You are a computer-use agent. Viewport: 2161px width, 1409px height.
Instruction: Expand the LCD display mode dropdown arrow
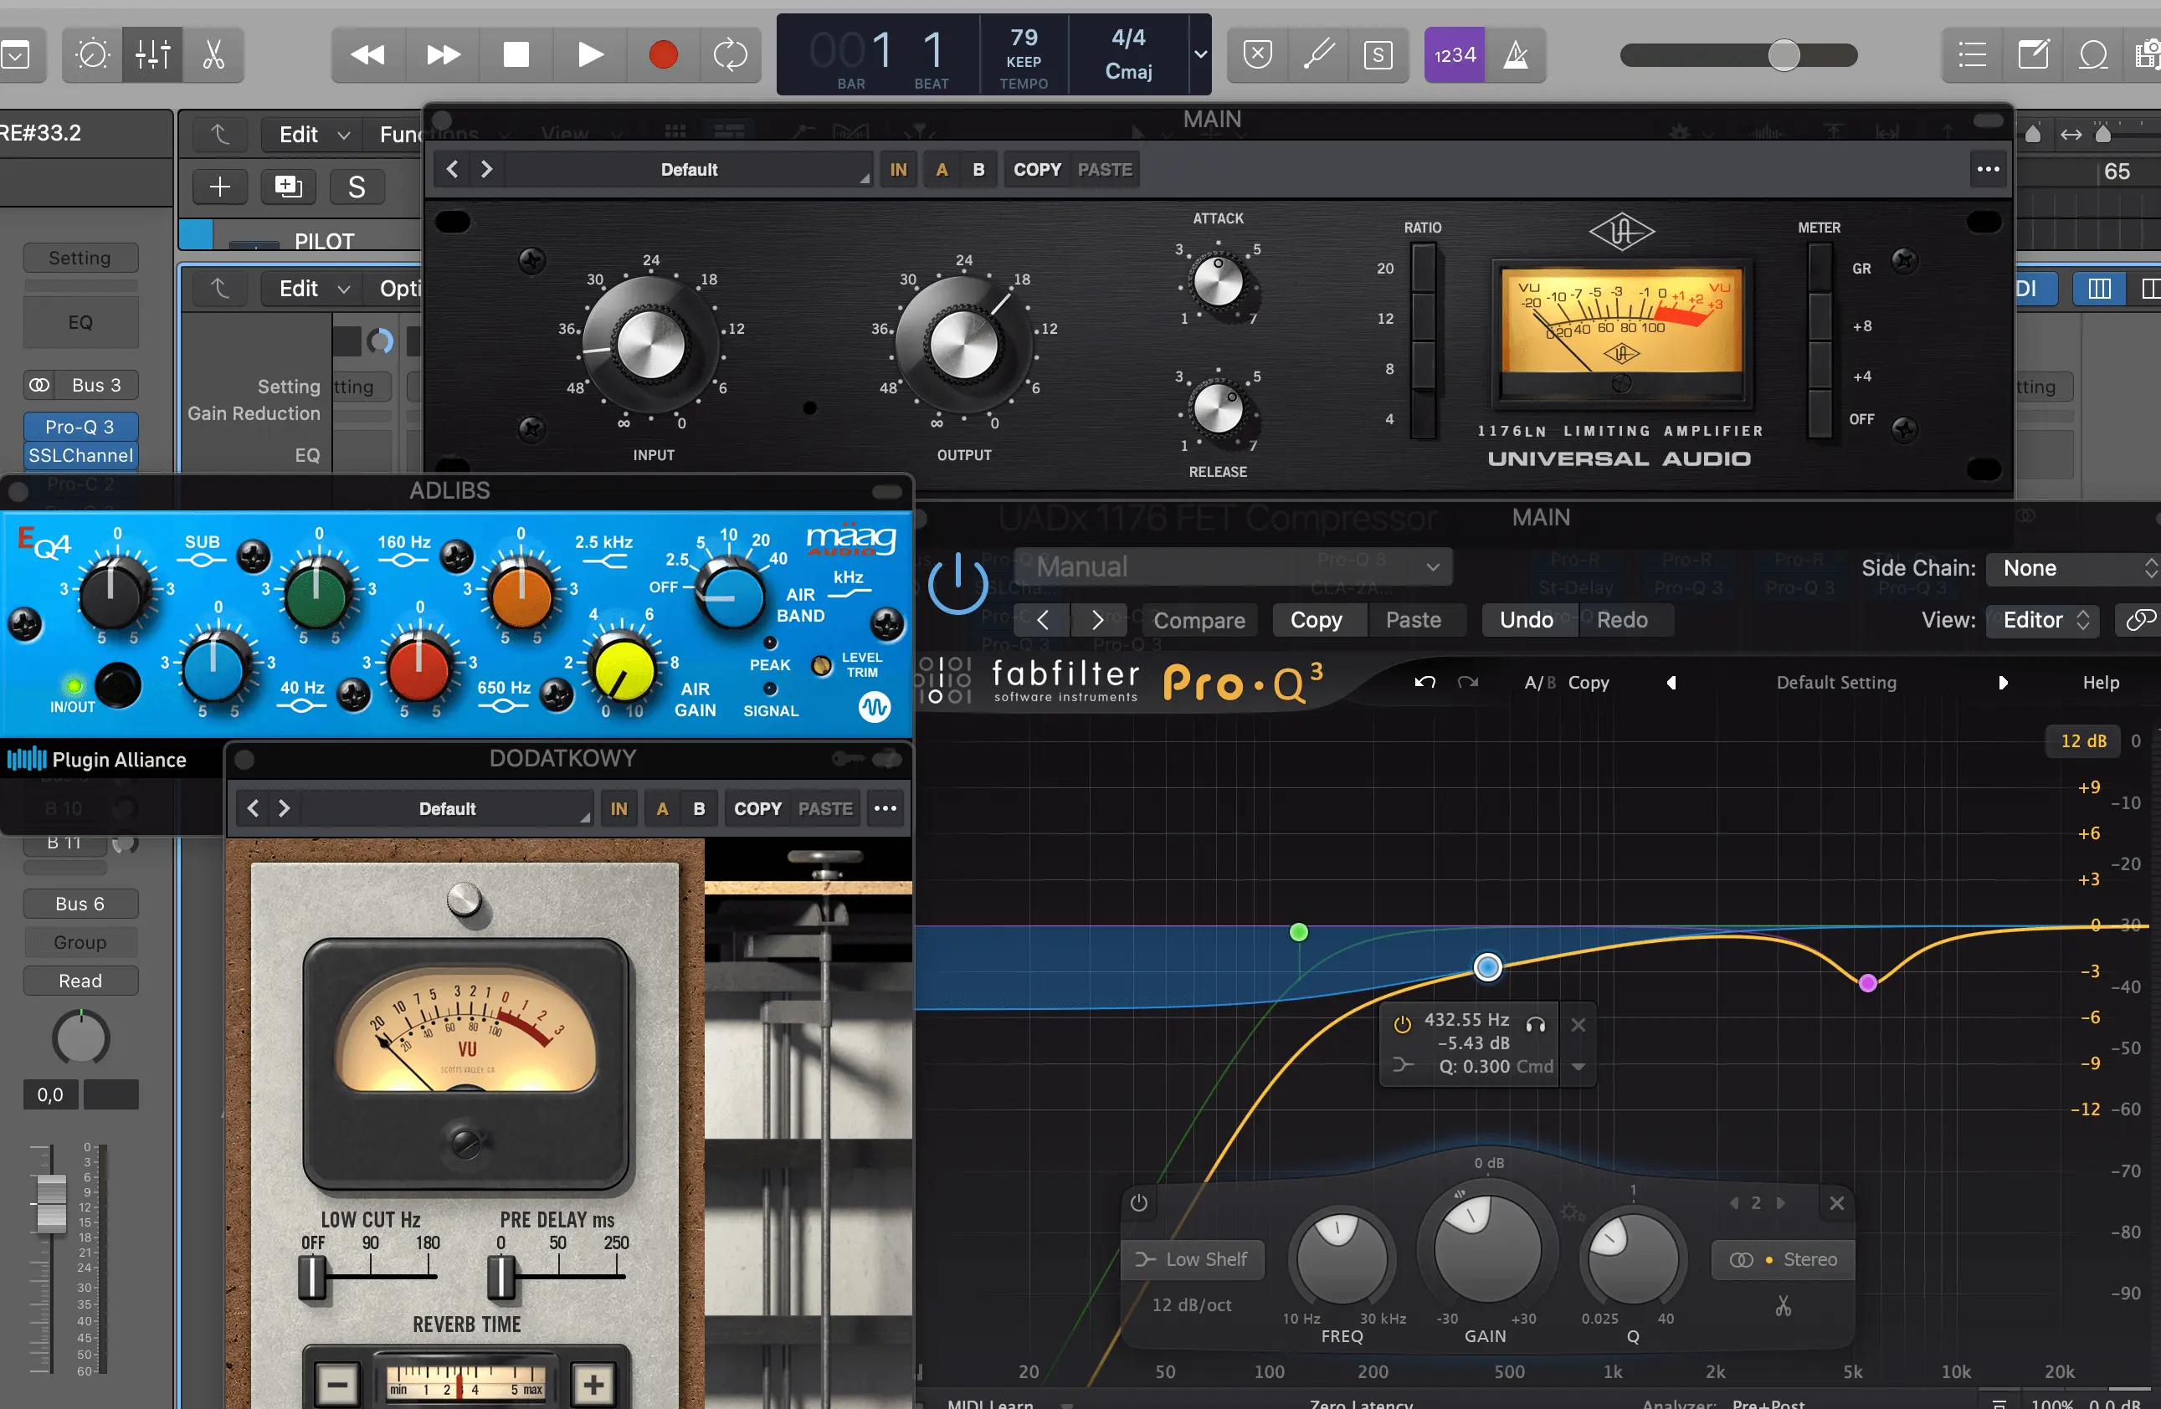coord(1200,54)
